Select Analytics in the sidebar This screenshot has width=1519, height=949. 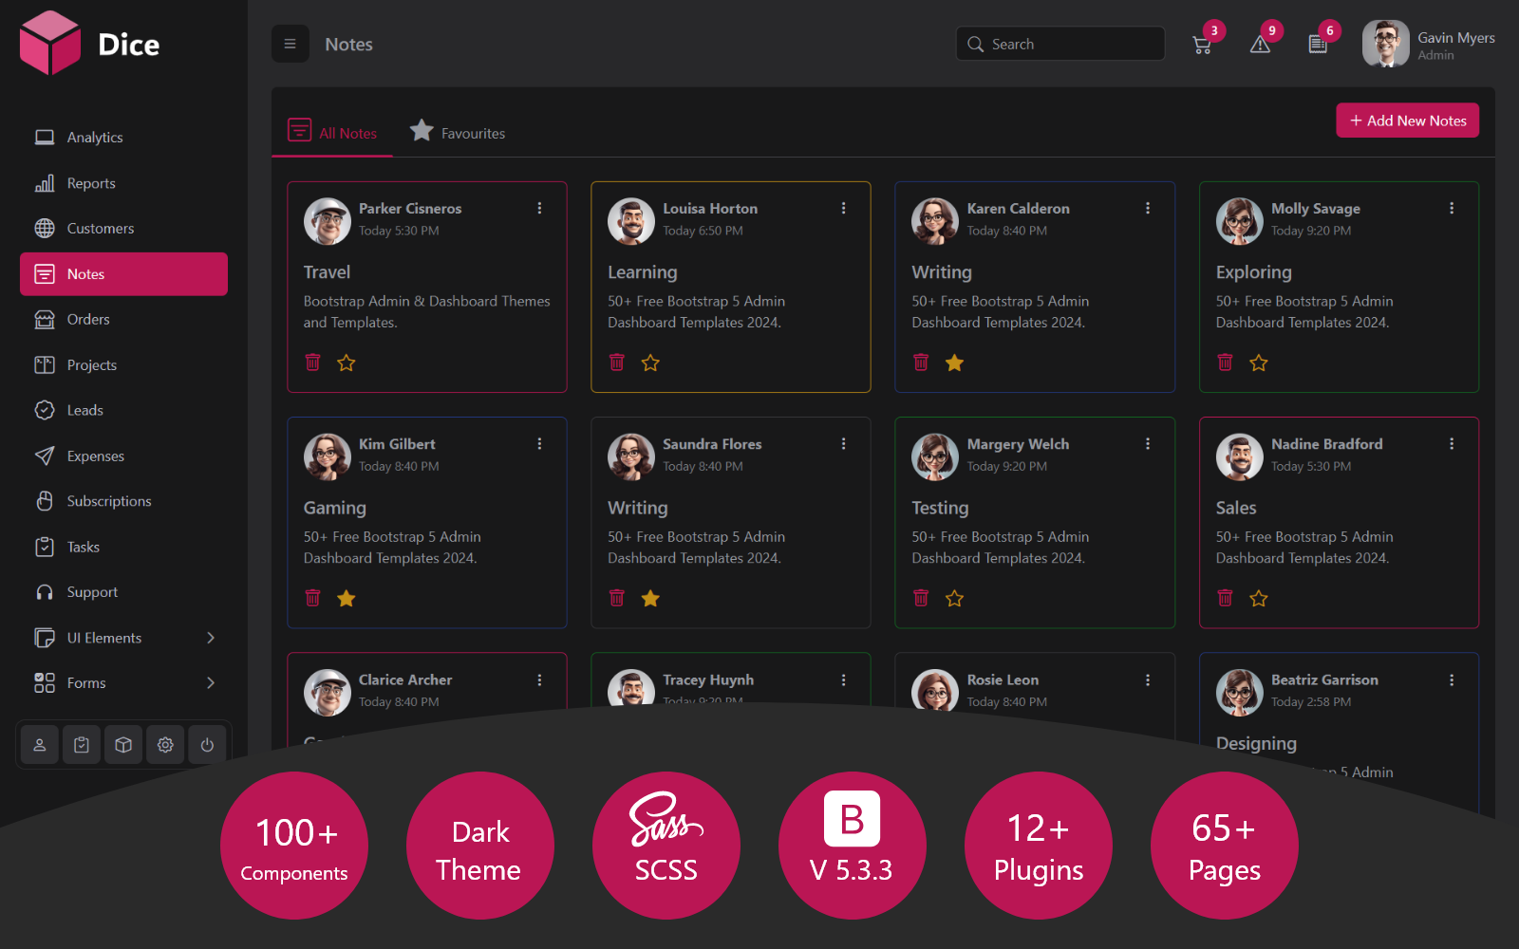click(94, 137)
